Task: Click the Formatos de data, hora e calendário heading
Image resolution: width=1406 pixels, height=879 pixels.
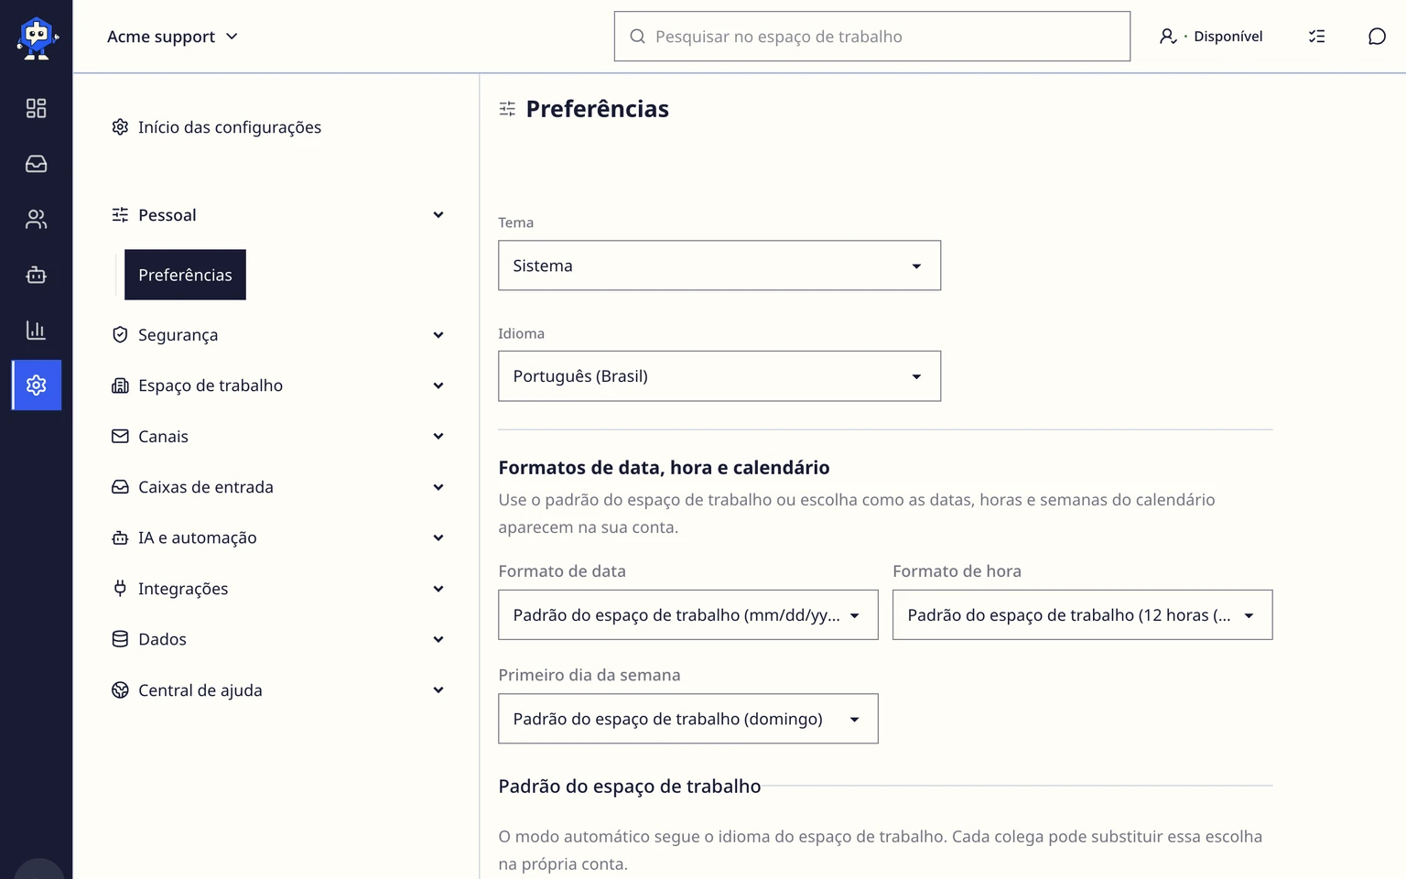Action: click(664, 468)
